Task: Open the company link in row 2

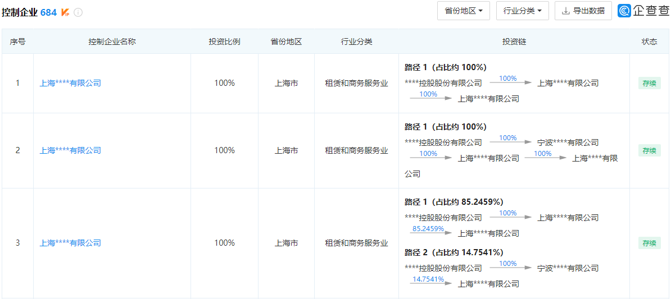Action: coord(70,150)
